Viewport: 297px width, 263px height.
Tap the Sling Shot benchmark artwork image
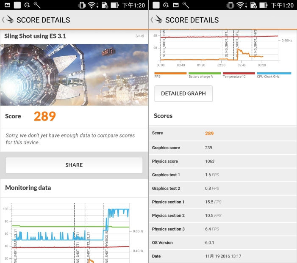pos(74,74)
